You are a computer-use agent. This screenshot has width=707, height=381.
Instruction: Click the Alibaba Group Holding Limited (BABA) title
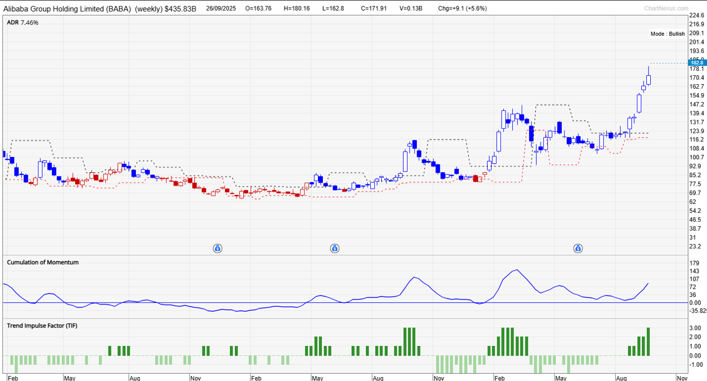(68, 9)
